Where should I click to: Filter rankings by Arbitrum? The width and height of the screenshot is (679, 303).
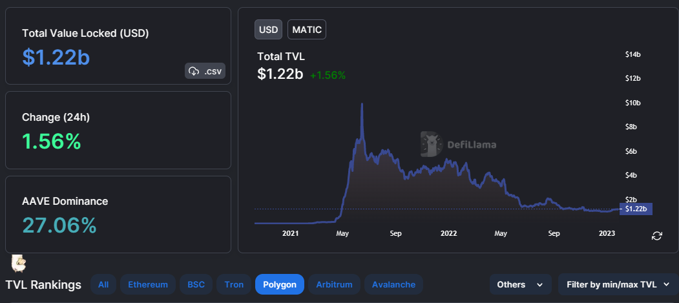(334, 284)
